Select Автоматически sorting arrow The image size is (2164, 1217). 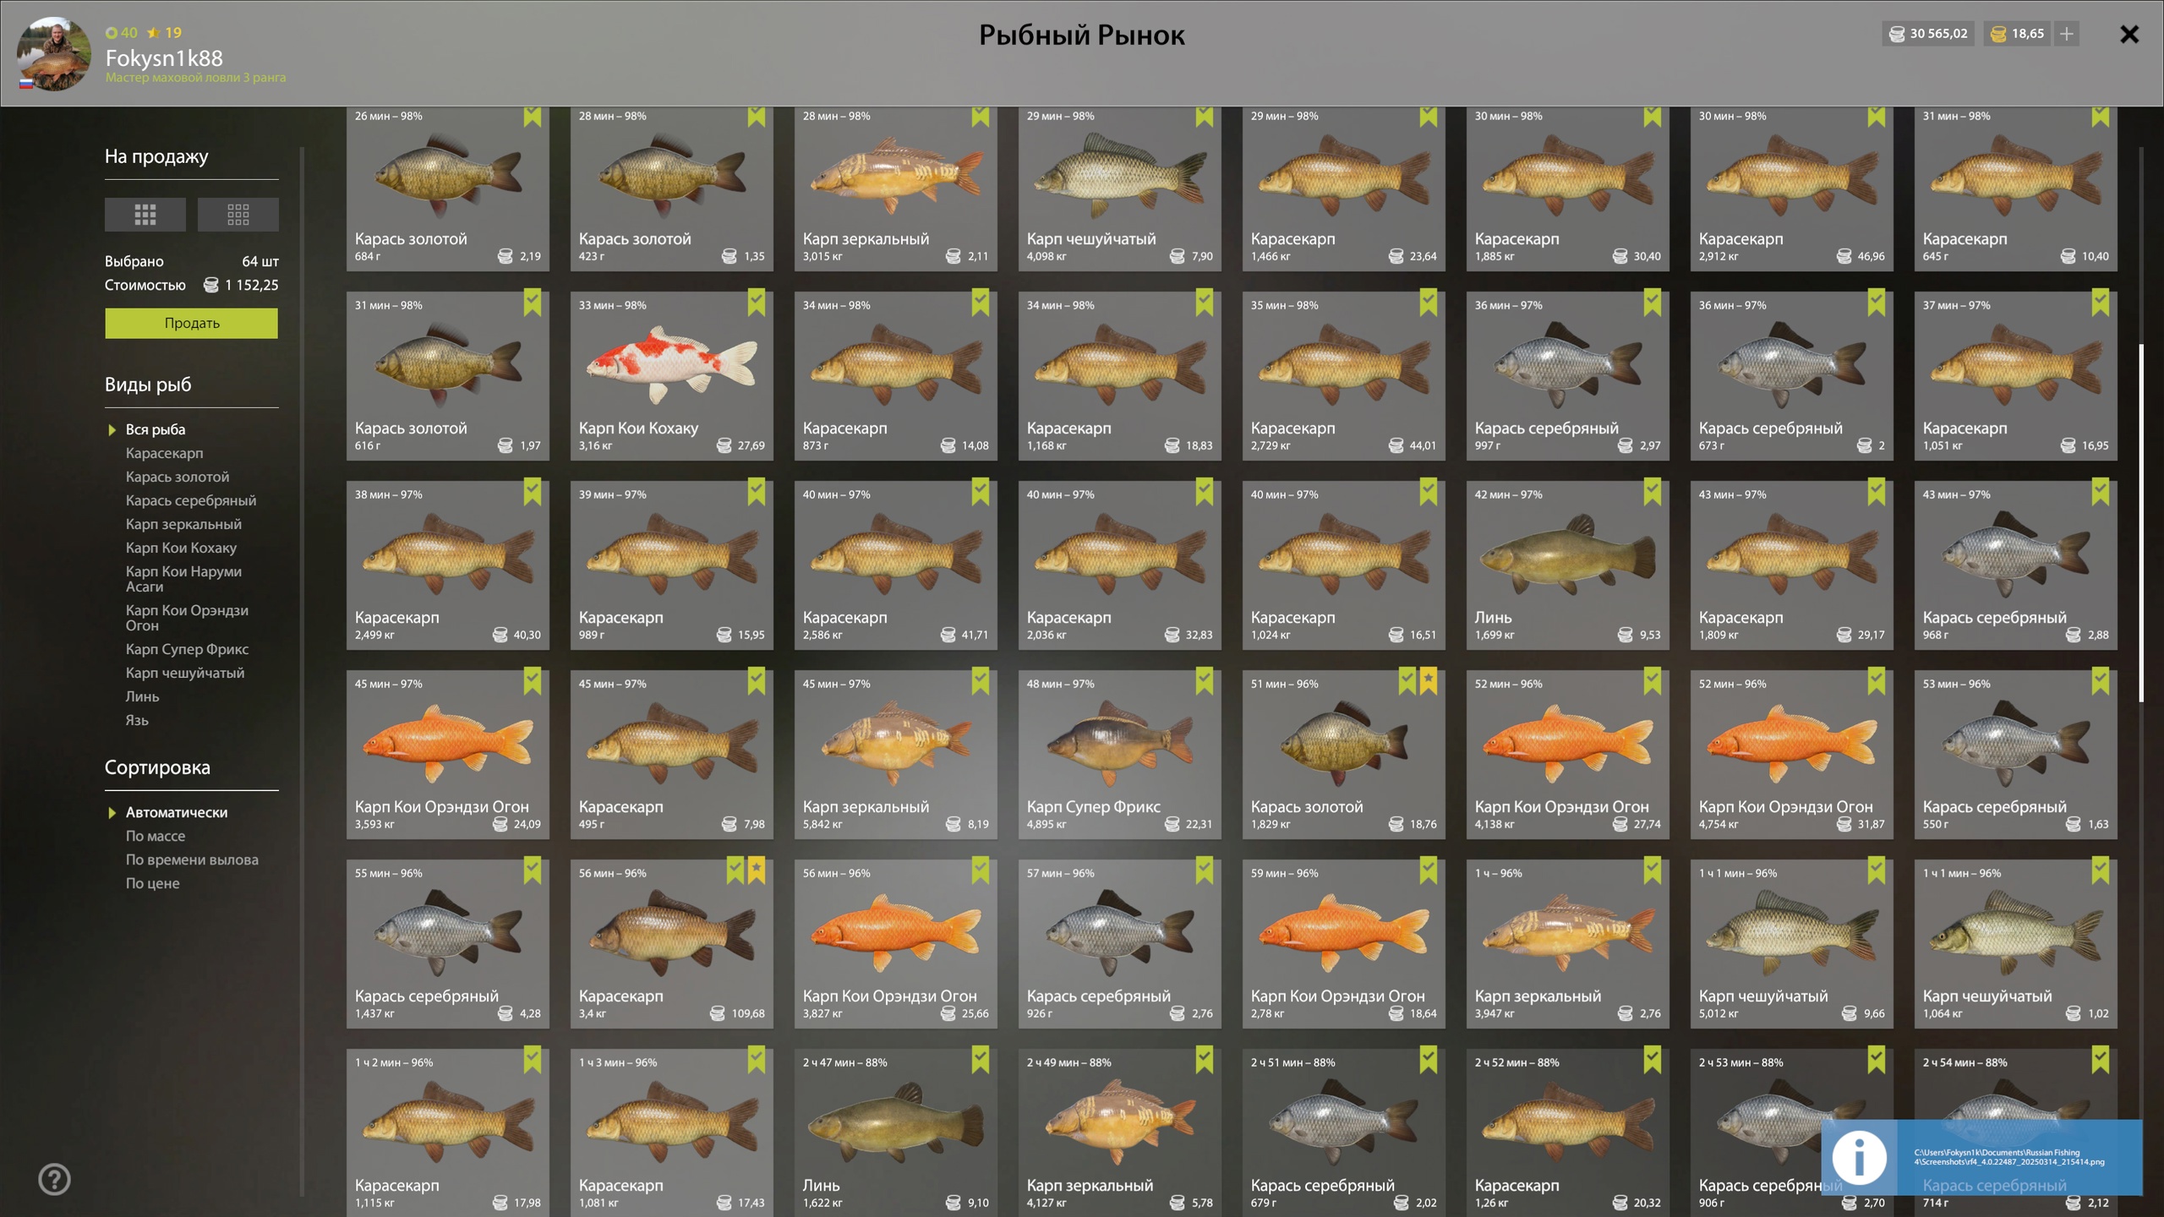(112, 813)
